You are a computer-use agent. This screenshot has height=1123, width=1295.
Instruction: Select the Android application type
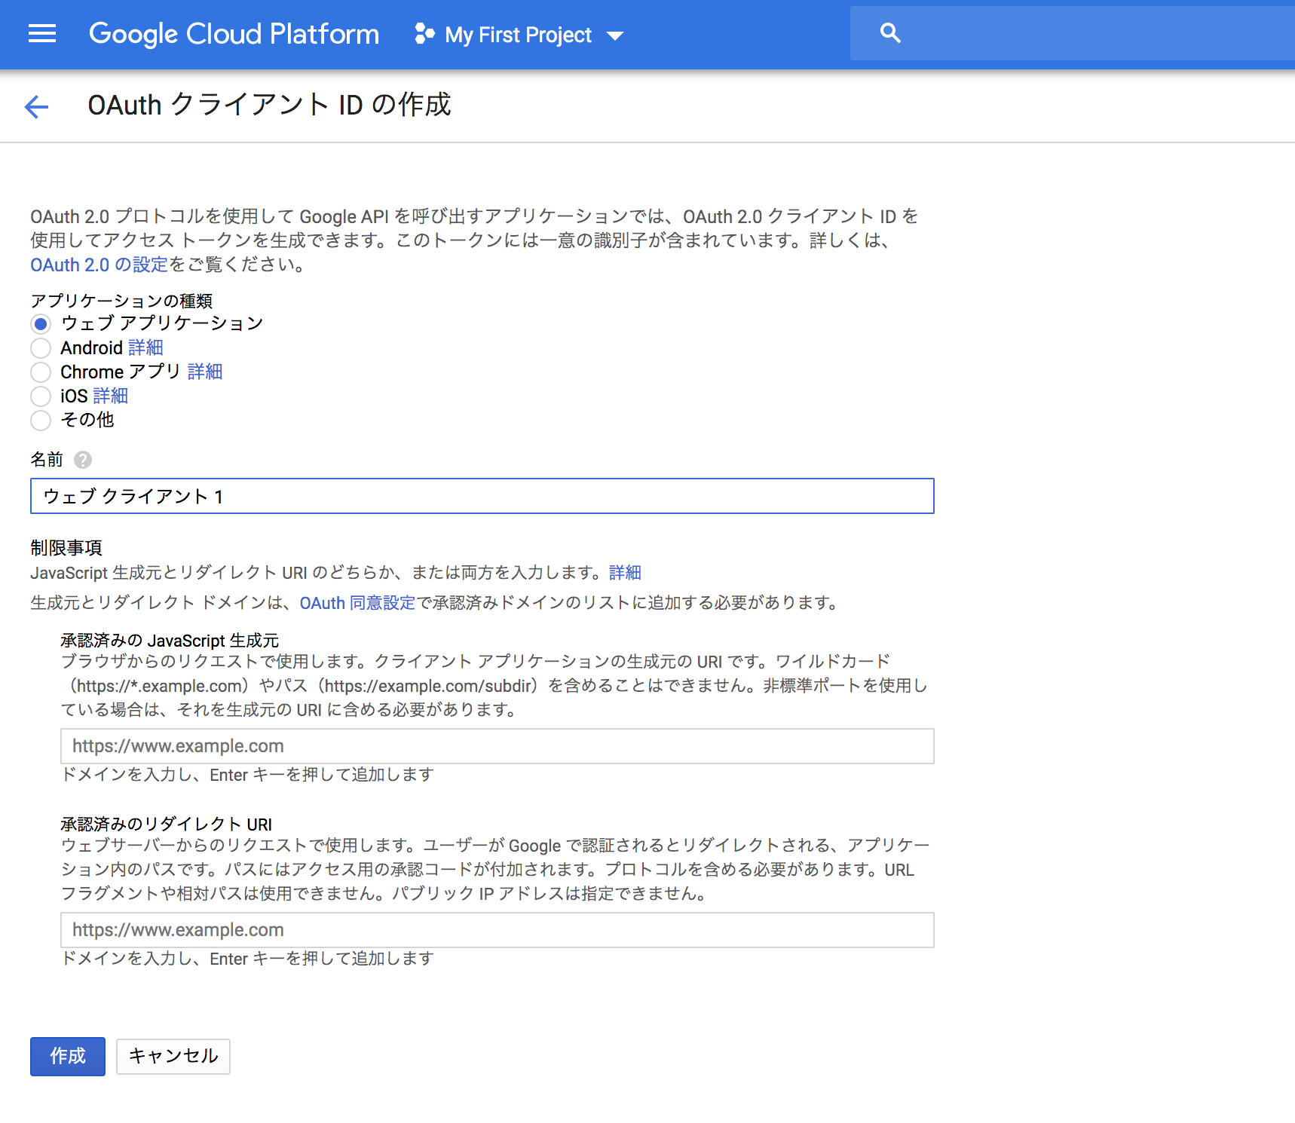click(x=41, y=348)
